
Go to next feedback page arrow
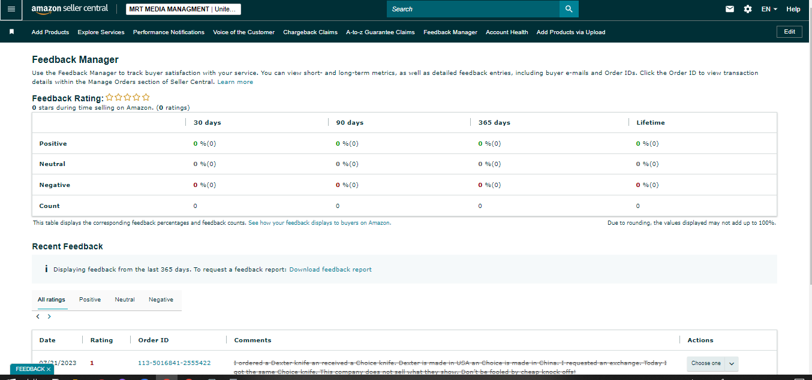[49, 316]
